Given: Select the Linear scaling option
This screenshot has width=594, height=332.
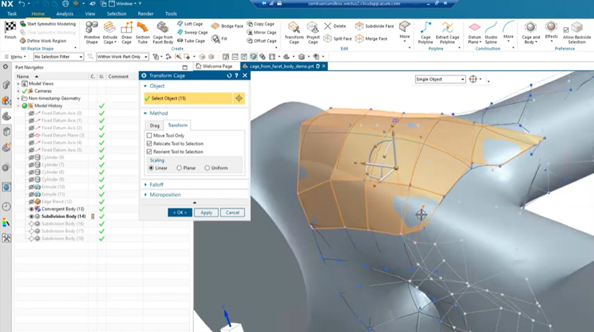Looking at the screenshot, I should 151,168.
